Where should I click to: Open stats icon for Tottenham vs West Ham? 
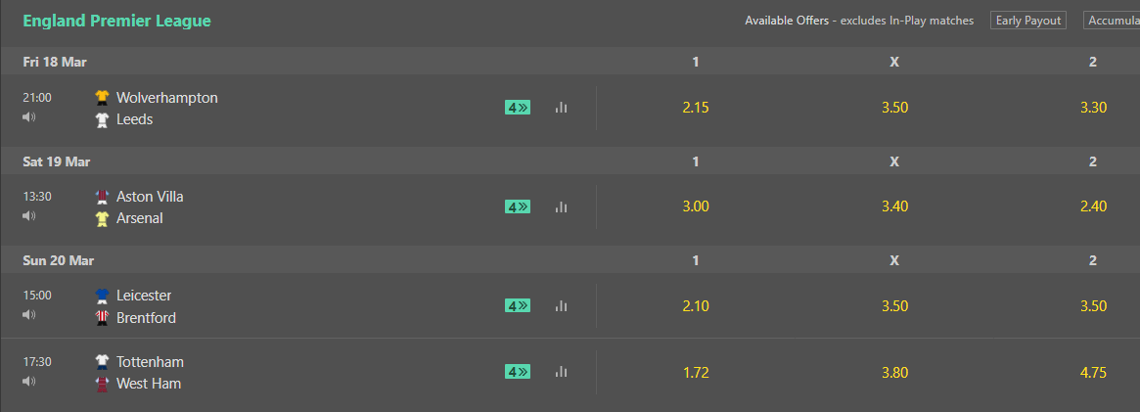point(561,372)
